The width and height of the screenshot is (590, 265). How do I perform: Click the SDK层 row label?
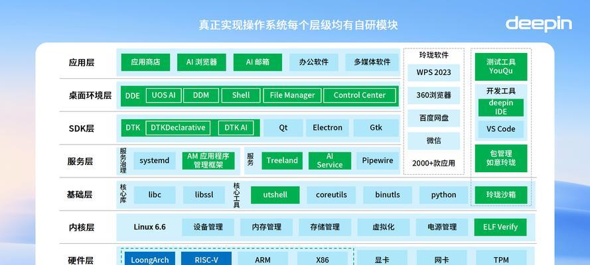tap(81, 129)
